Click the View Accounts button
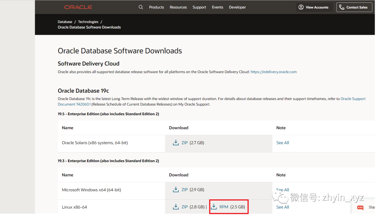The image size is (376, 215). point(314,7)
